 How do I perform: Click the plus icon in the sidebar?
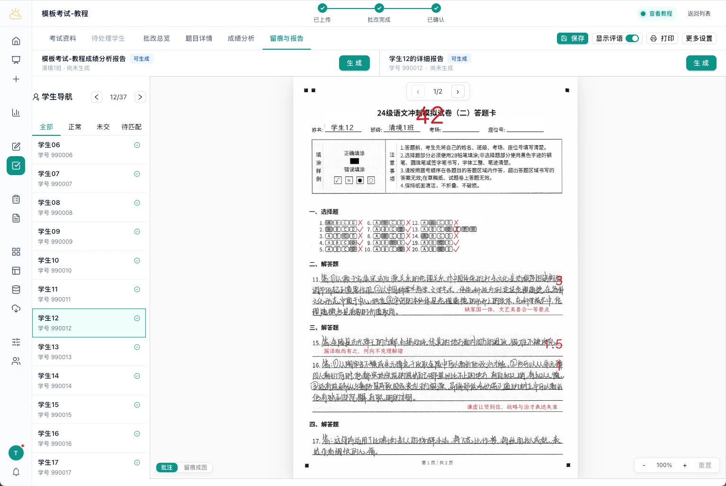(x=16, y=79)
